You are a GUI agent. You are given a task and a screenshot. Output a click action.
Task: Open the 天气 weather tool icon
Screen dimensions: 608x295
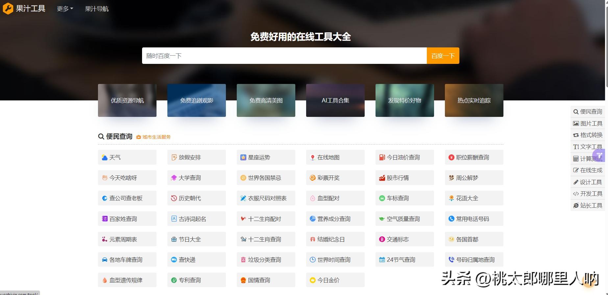point(105,157)
